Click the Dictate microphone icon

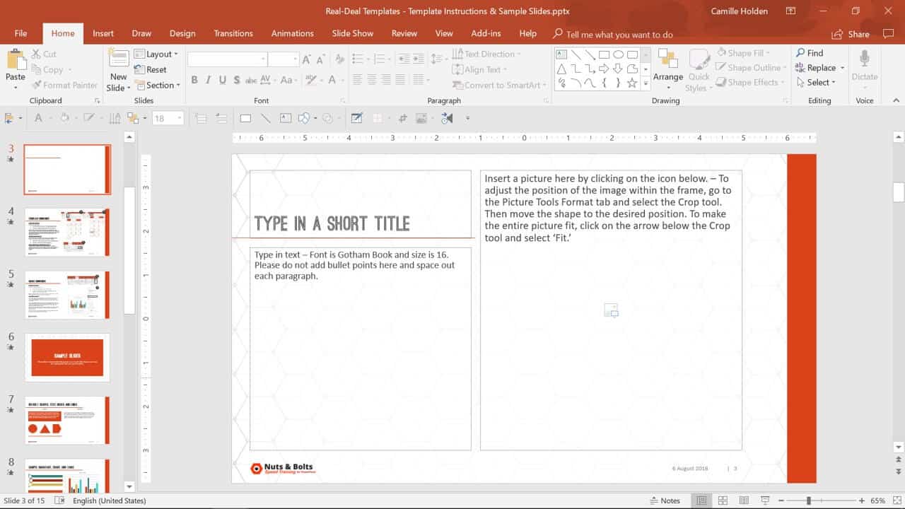point(864,59)
